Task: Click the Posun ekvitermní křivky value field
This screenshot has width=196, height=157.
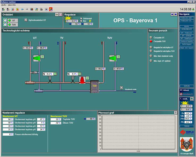Action: click(8, 135)
